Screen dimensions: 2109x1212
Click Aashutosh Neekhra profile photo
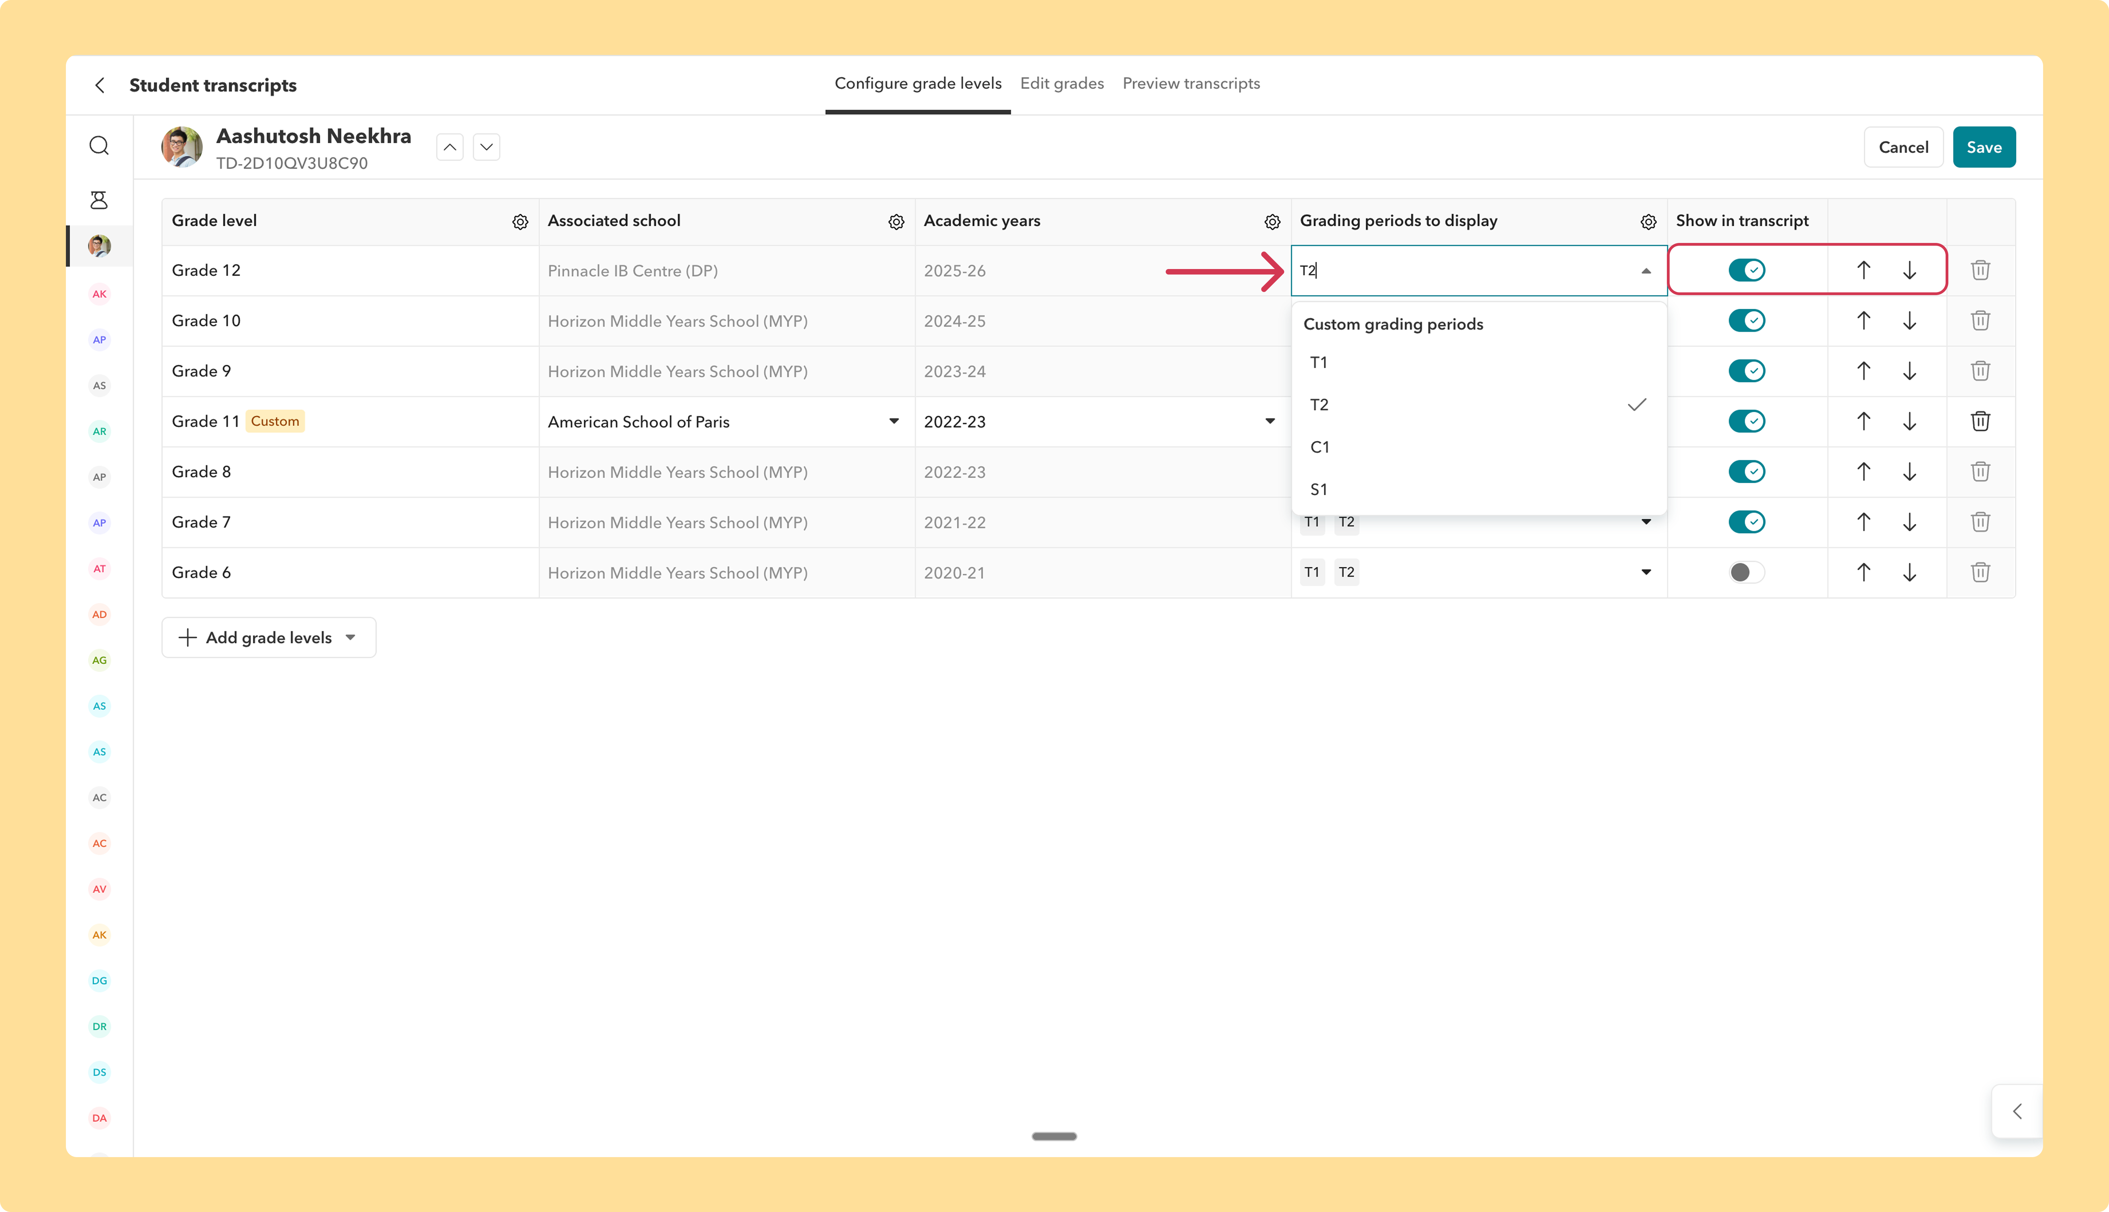click(x=182, y=147)
